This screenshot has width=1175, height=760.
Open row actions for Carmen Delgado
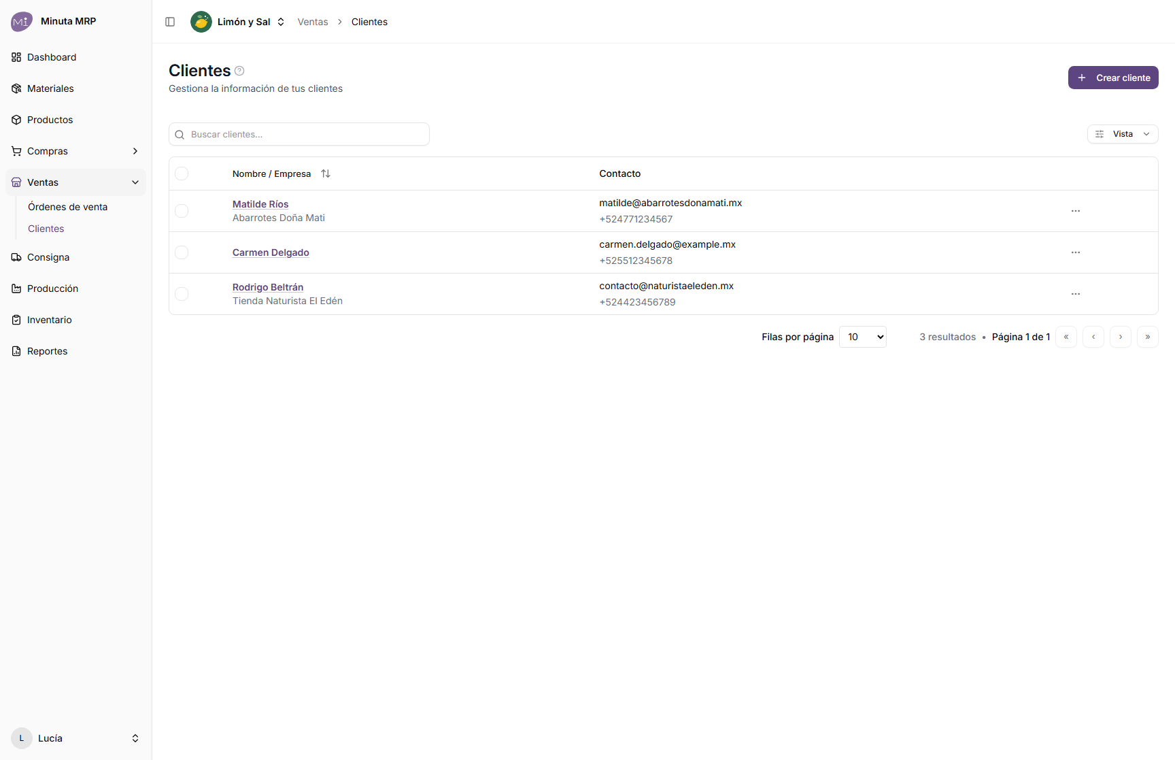coord(1076,252)
